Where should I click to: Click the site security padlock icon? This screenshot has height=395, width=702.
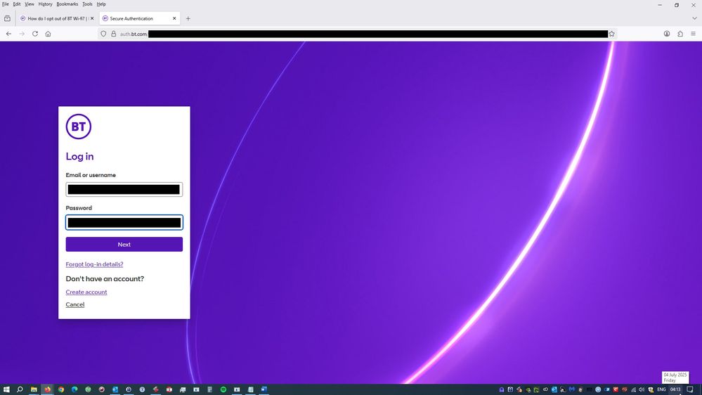(x=112, y=34)
